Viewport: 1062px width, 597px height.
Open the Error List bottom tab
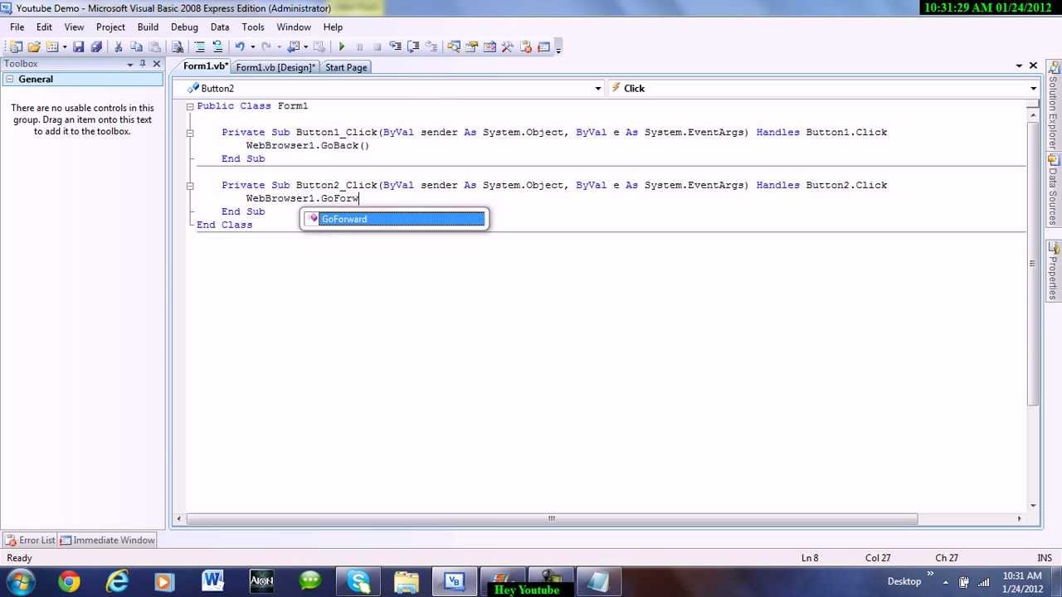[x=30, y=541]
